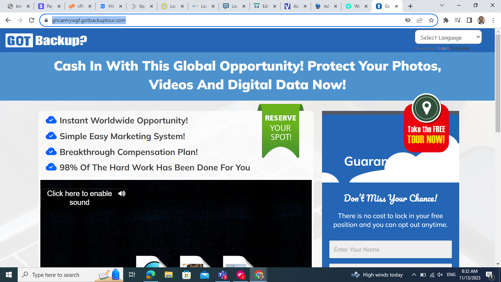Open the browser side panel icon
The image size is (501, 282).
(x=469, y=20)
